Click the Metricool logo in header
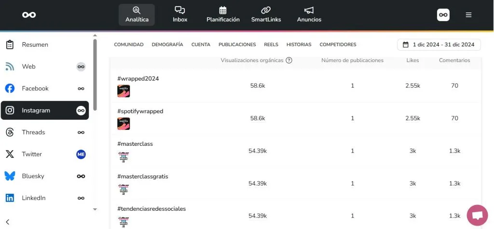The height and width of the screenshot is (229, 494). [x=29, y=15]
